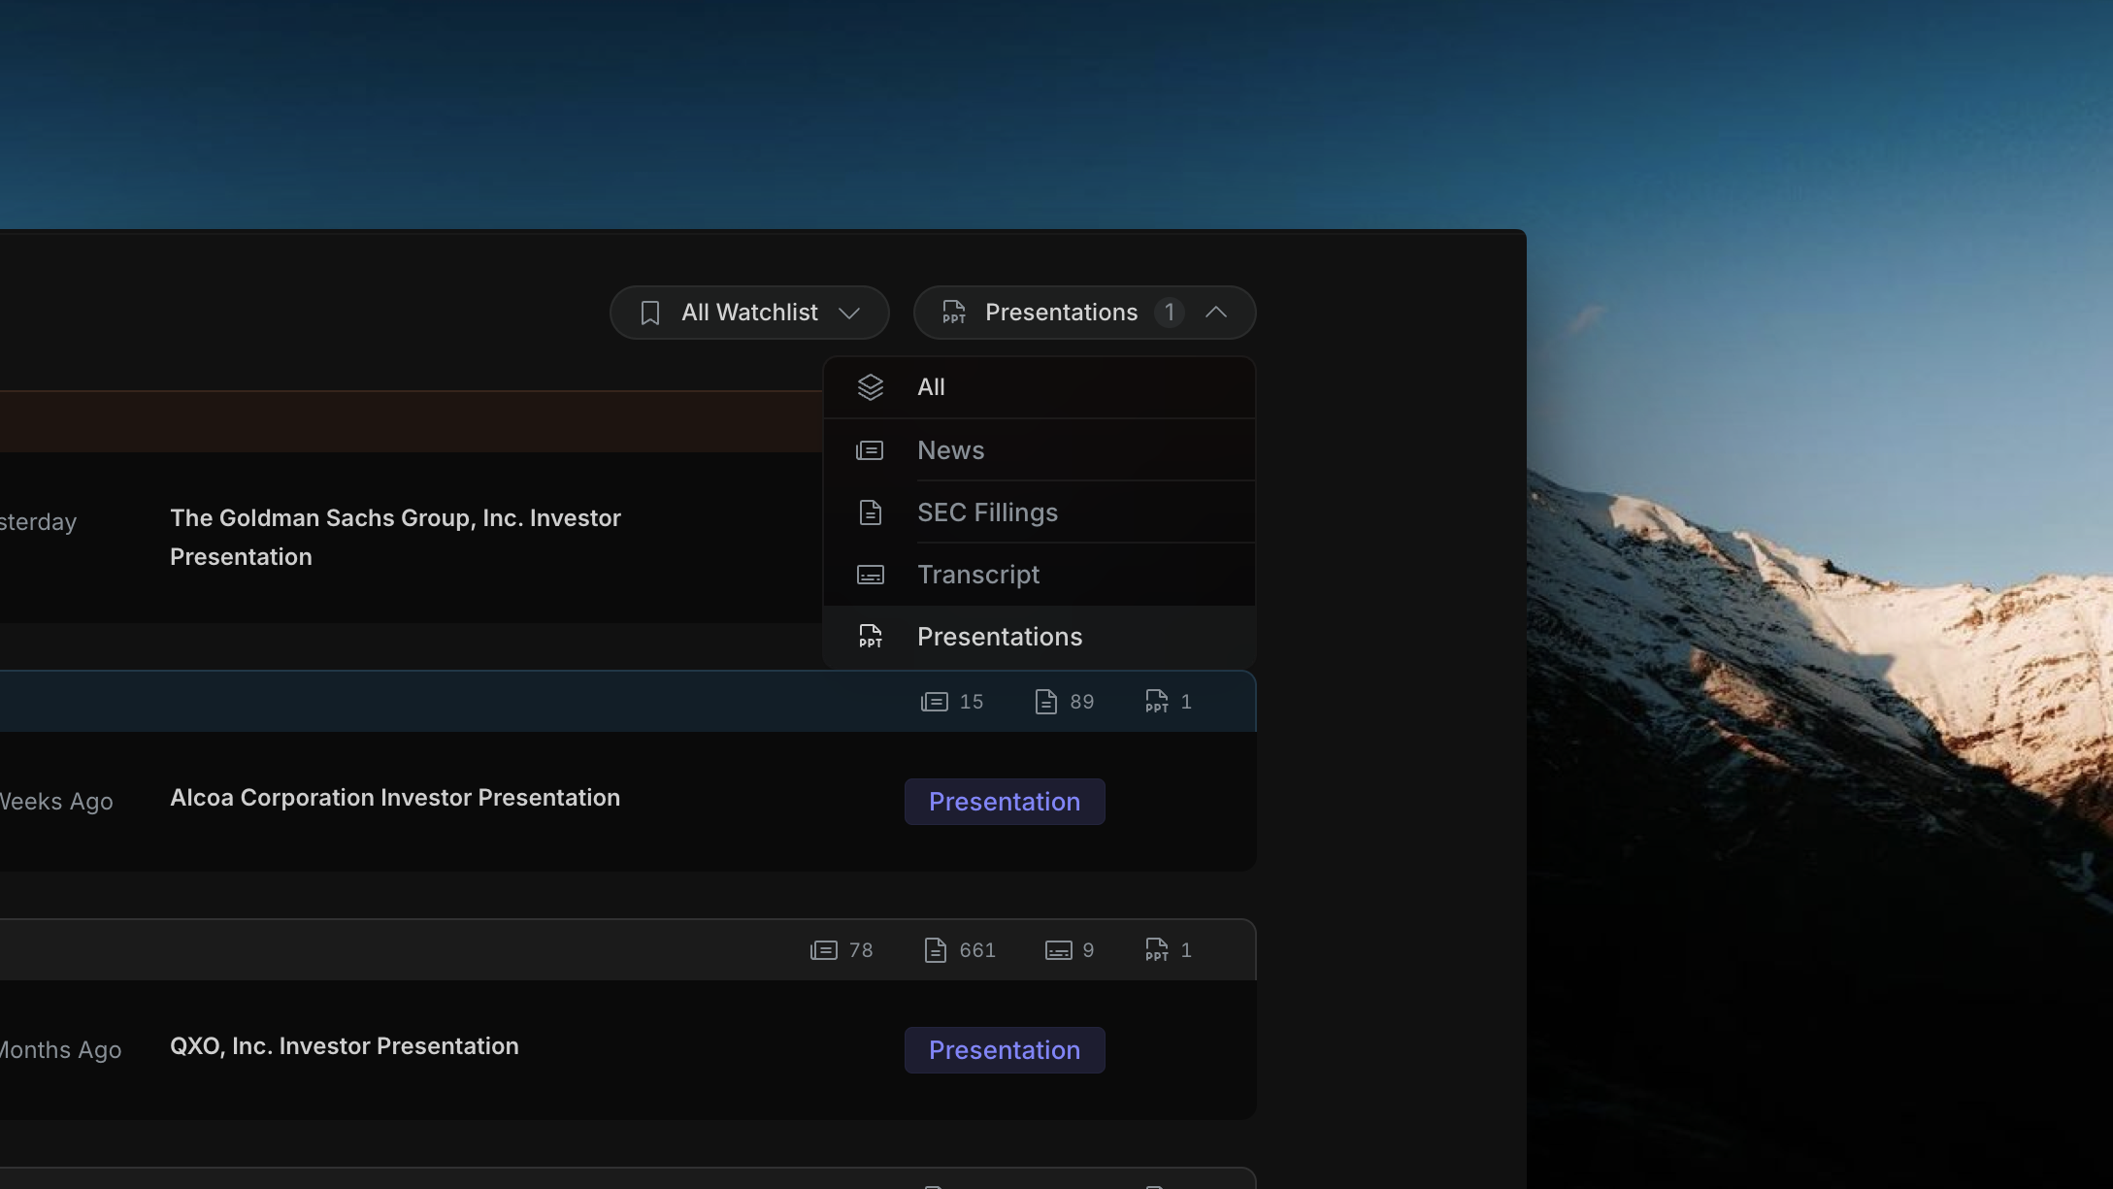The width and height of the screenshot is (2113, 1189).
Task: Collapse the Presentations filter dropdown
Action: coord(1084,313)
